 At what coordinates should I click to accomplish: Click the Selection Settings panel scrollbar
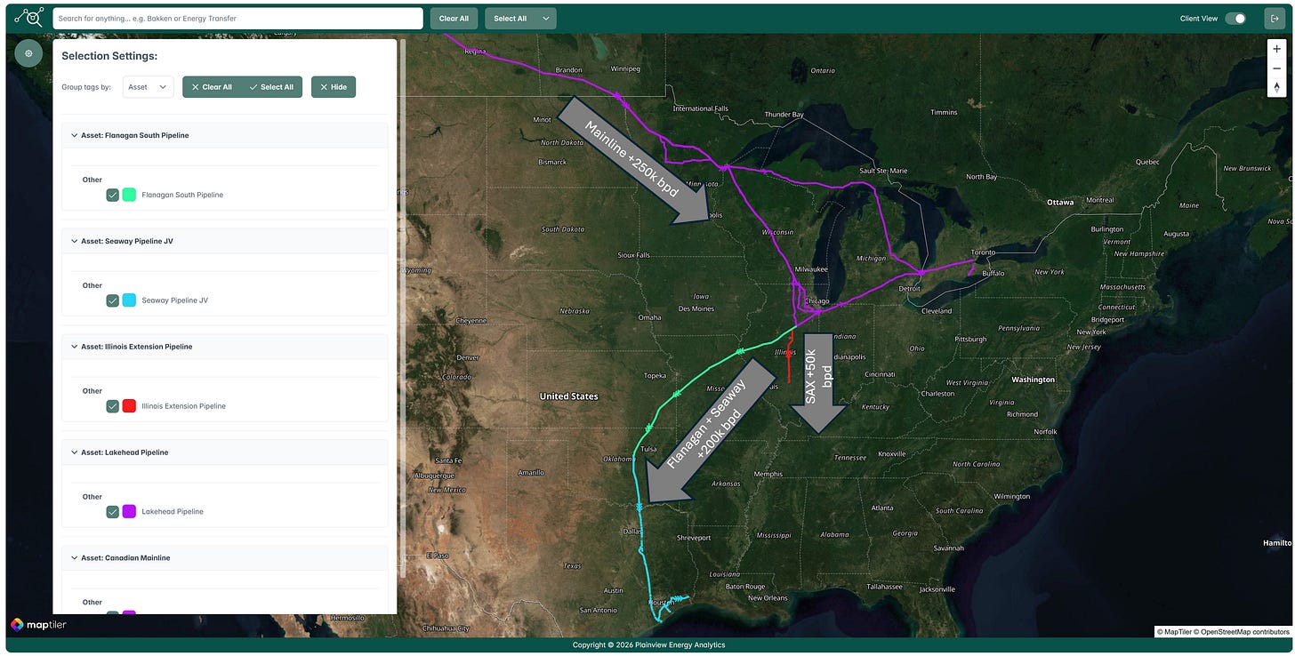(404, 307)
